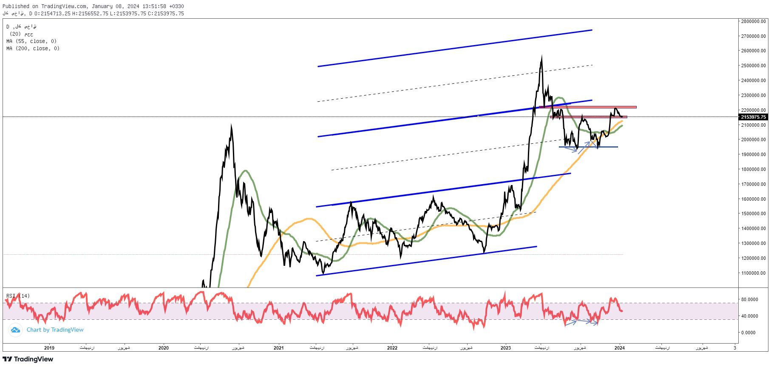Screen dimensions: 771x367
Task: Select the RSI (14) indicator label
Action: point(18,296)
